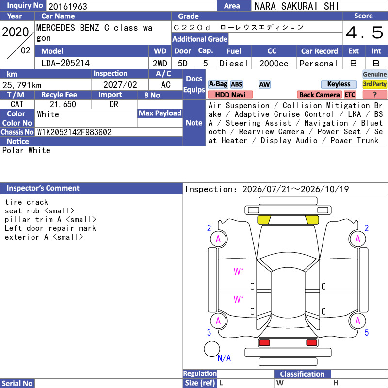Viewport: 388px width, 388px height.
Task: Click the red question mark badge
Action: (x=374, y=95)
